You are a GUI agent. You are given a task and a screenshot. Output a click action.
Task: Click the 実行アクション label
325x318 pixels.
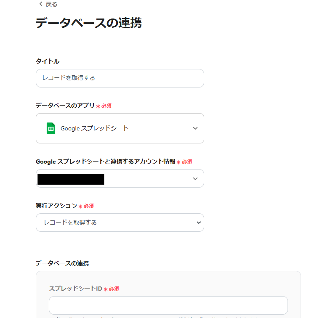point(56,206)
